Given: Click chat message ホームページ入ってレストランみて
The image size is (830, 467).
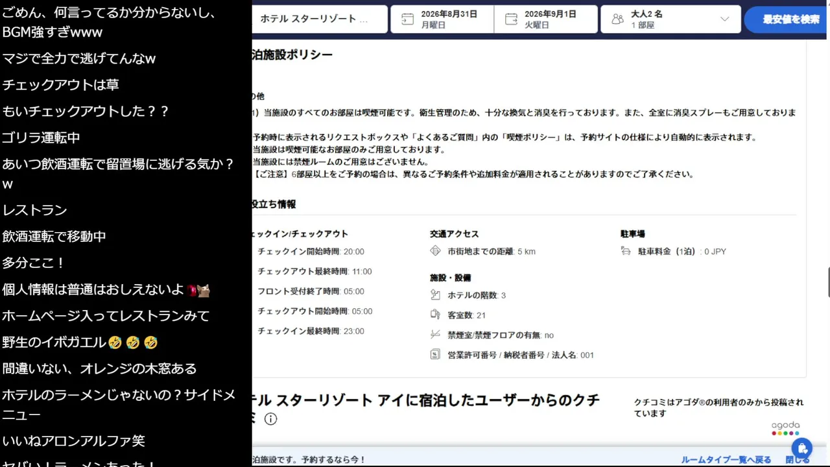Looking at the screenshot, I should point(106,316).
